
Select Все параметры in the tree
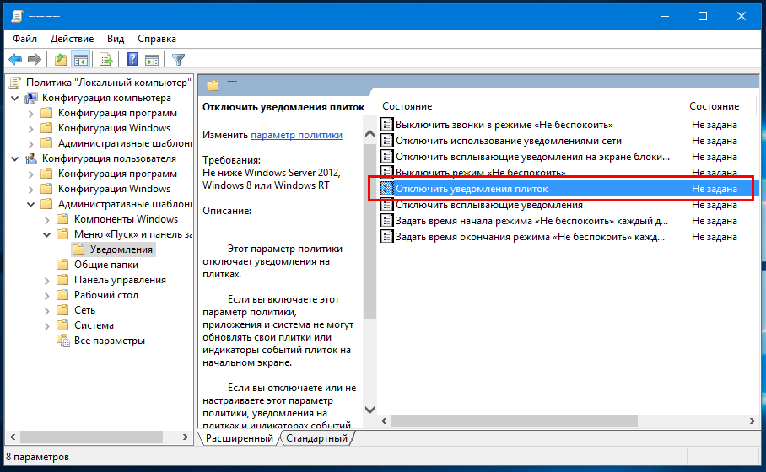(110, 341)
